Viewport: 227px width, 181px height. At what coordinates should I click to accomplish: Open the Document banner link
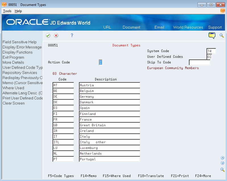[x=131, y=27]
